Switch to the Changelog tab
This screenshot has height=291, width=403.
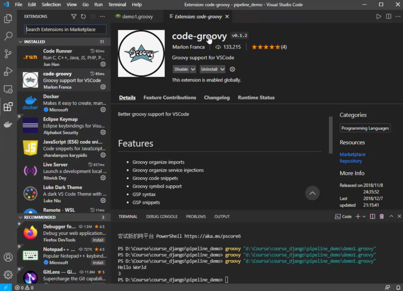[217, 97]
